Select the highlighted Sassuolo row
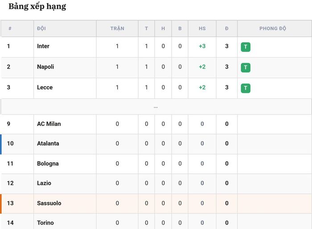Screen dimensions: 312x229 tap(156, 203)
